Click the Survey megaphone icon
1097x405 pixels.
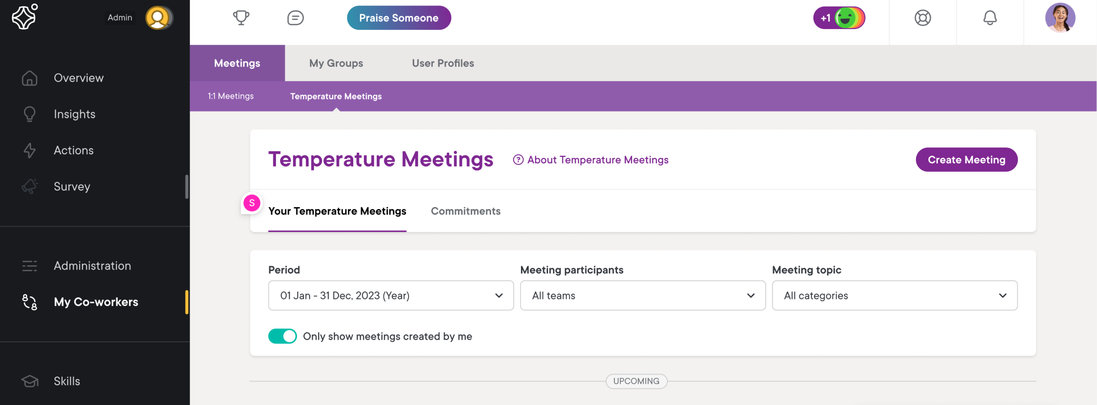click(x=30, y=186)
